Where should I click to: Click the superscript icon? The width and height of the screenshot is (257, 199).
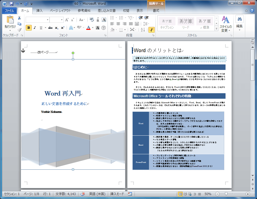pos(63,28)
